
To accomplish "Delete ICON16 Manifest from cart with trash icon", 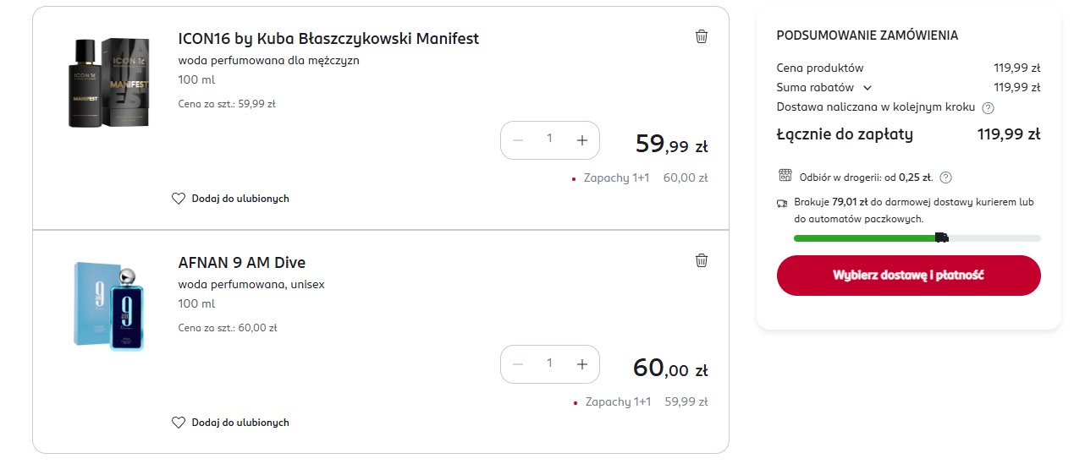I will 702,36.
